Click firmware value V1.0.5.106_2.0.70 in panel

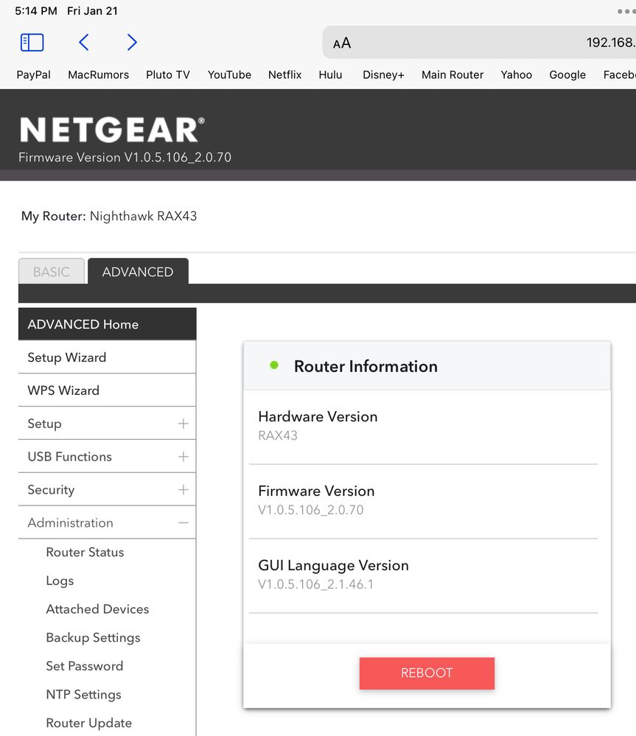pyautogui.click(x=311, y=510)
